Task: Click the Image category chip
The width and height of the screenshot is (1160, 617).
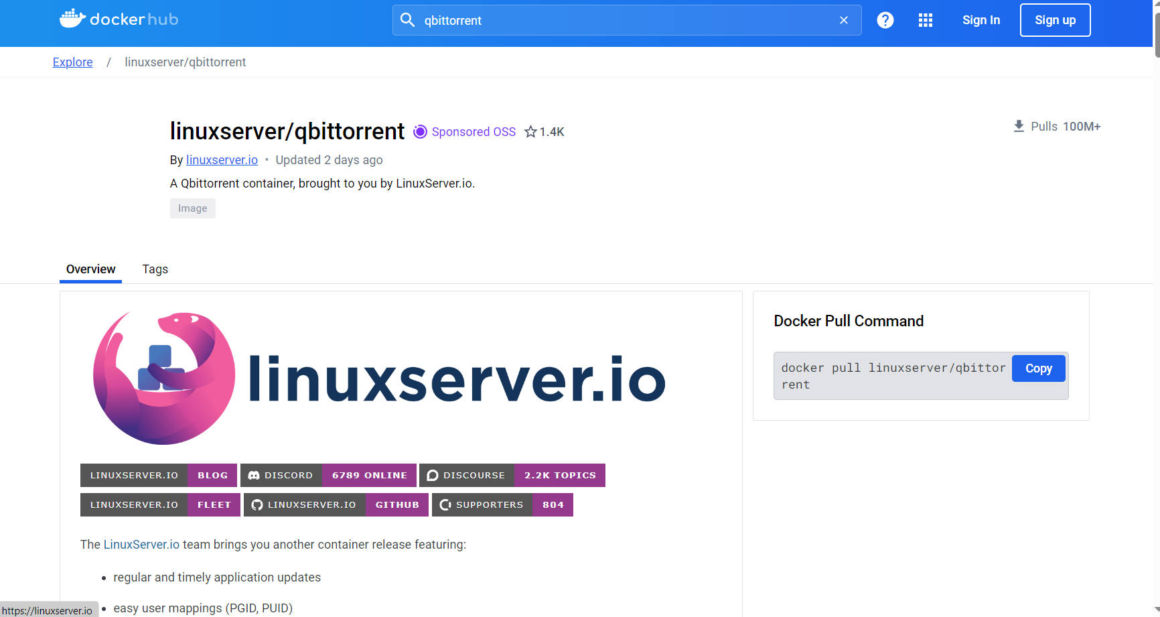Action: (193, 208)
